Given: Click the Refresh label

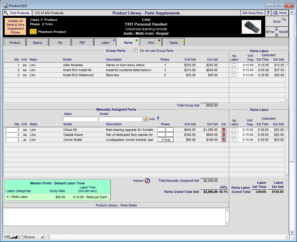Looking at the screenshot, I should [x=138, y=181].
